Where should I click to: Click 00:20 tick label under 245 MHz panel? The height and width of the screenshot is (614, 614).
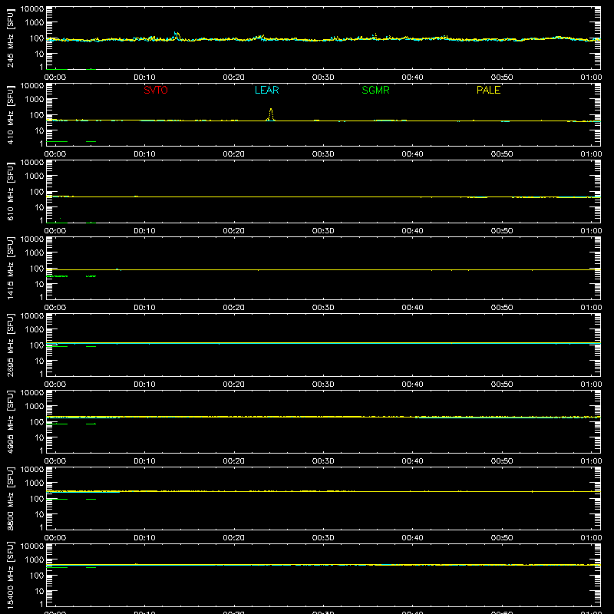pos(234,78)
